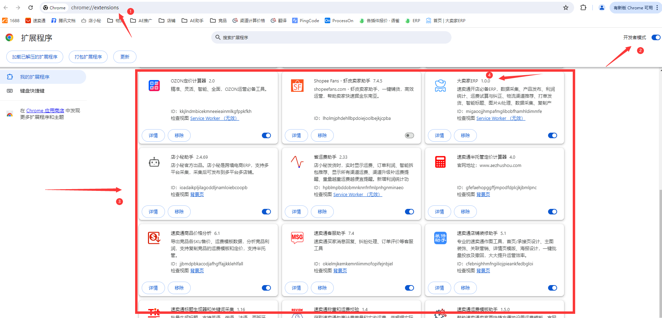Disable the 速卖通客服助手 extension
The image size is (662, 318).
pos(409,288)
